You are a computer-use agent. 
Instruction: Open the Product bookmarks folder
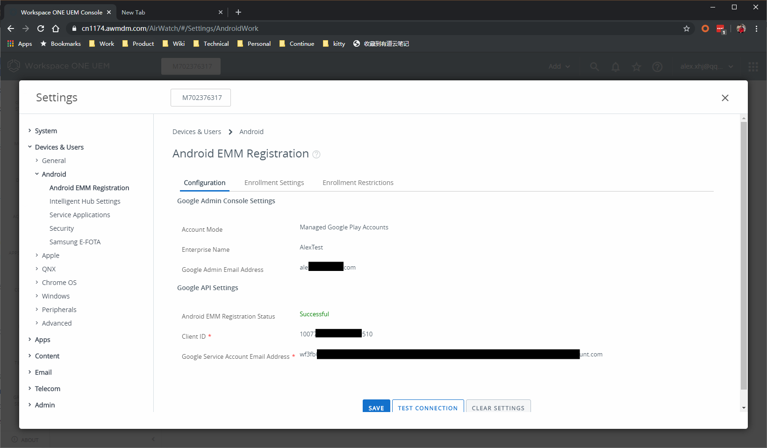138,43
